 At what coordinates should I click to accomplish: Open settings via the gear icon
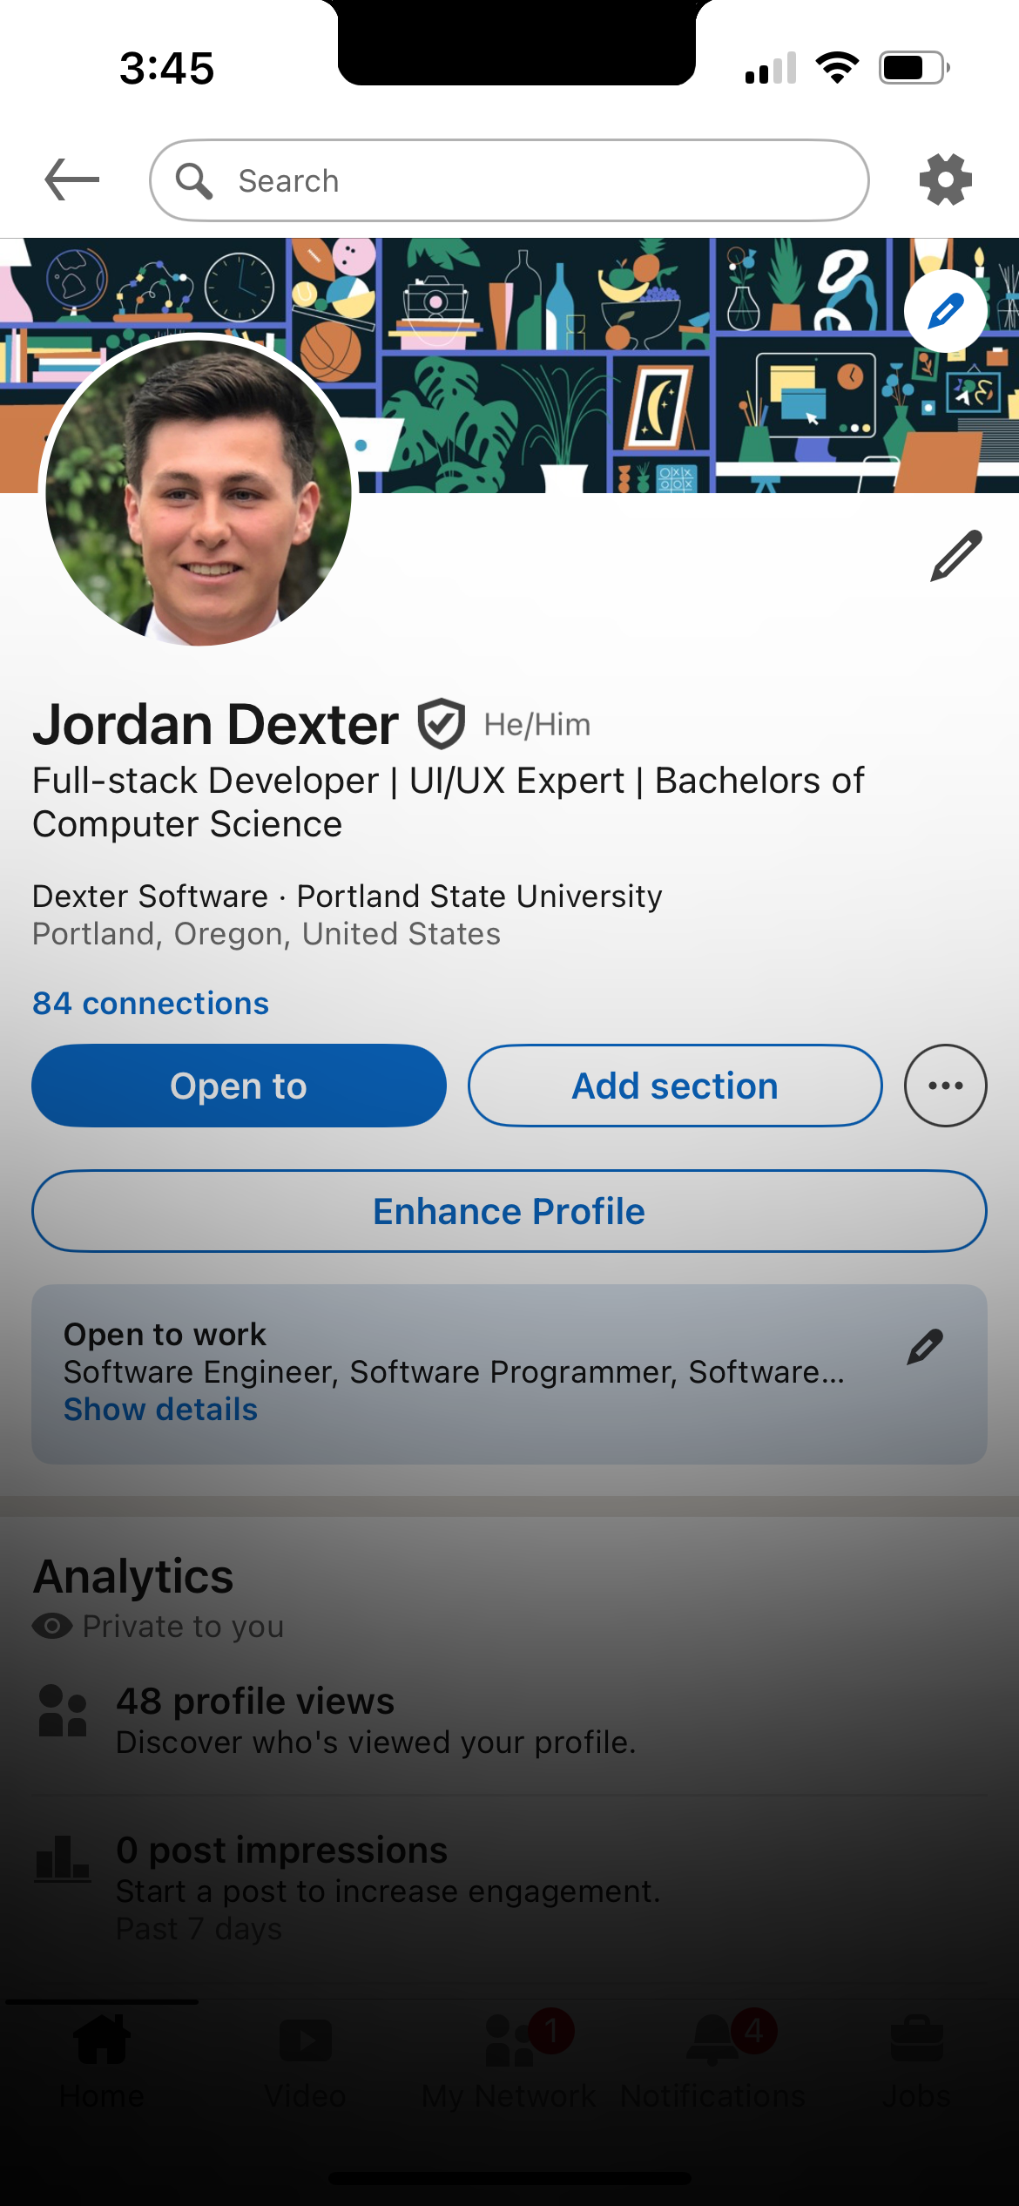pyautogui.click(x=945, y=179)
